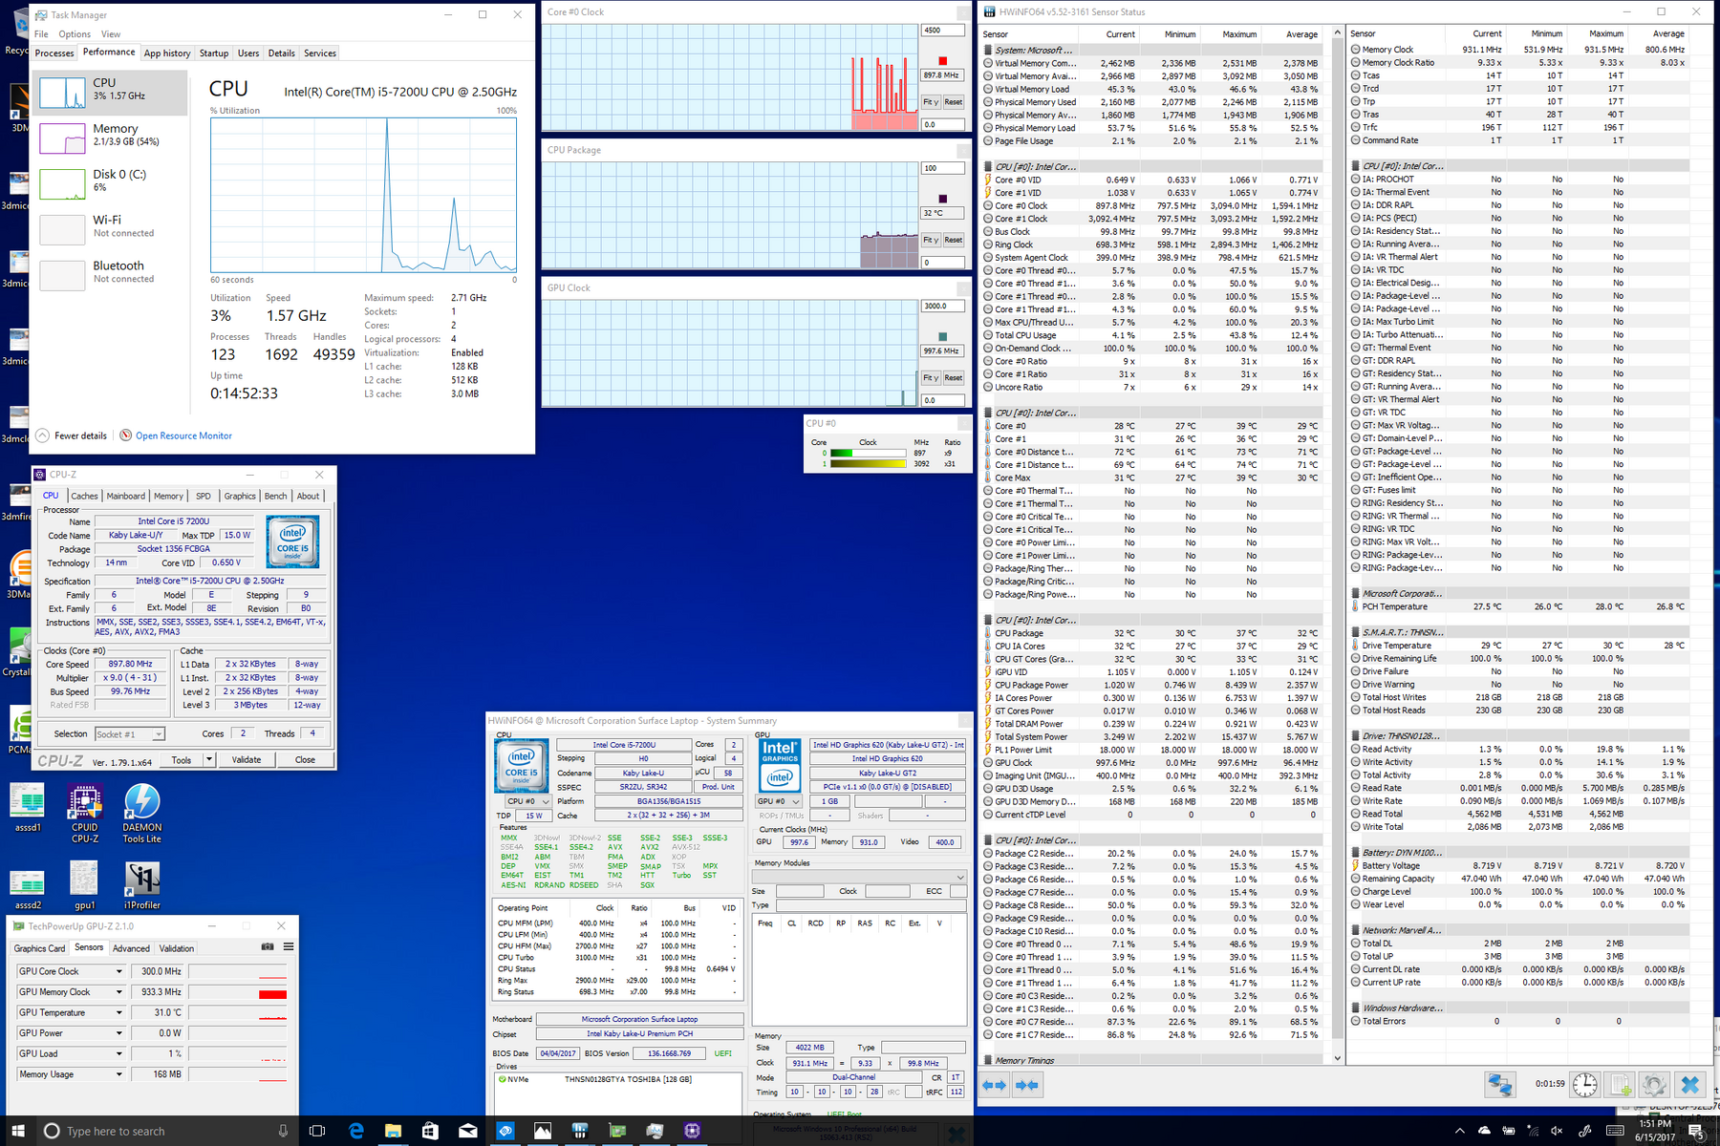Click the GPU-Z screenshot camera icon

tap(268, 947)
